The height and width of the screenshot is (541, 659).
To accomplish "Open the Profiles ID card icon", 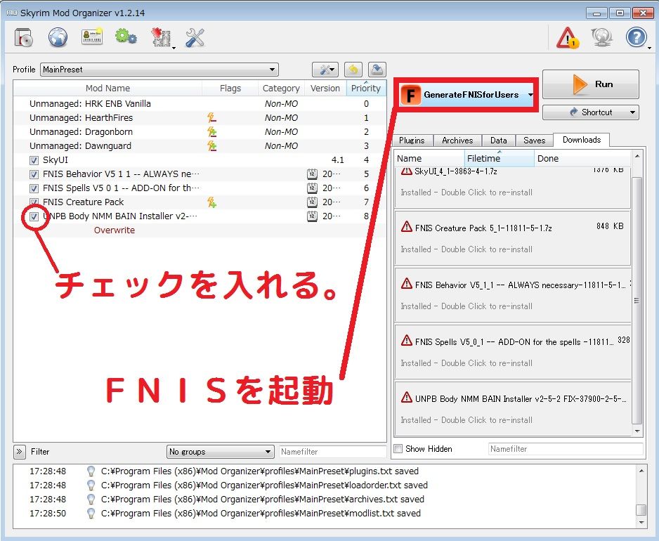I will click(x=91, y=37).
